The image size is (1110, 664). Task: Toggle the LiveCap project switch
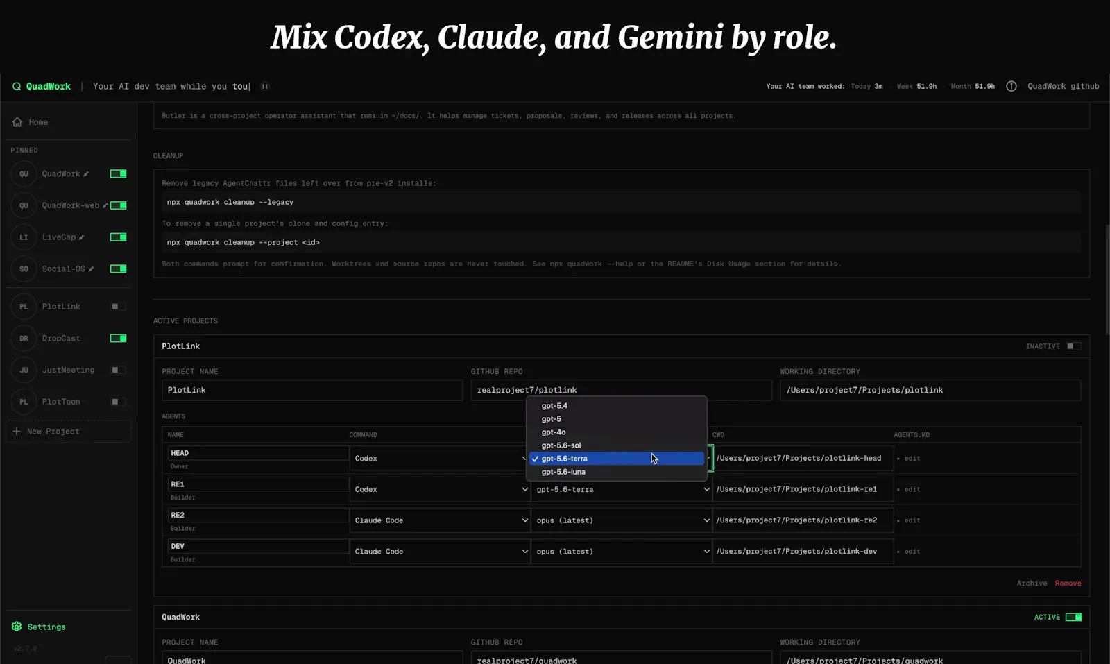(119, 237)
